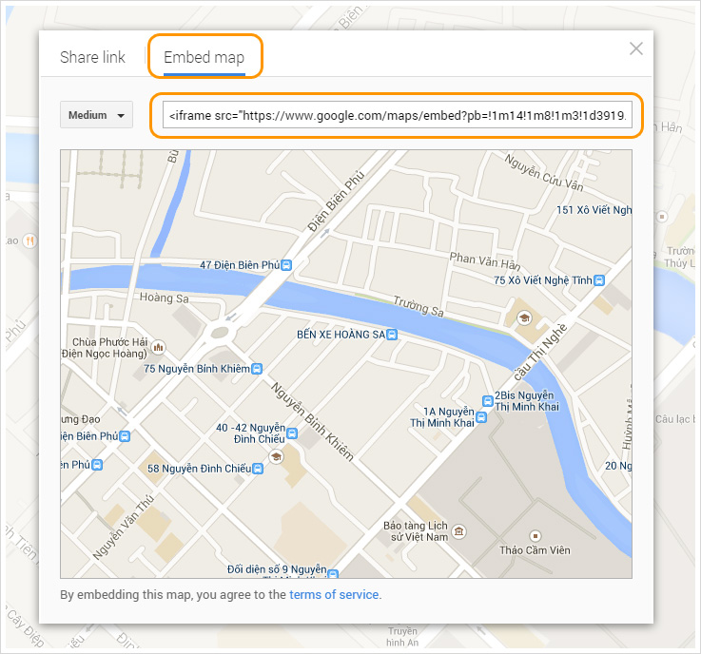Click the 'Hoàng Sa' street label
Image resolution: width=701 pixels, height=654 pixels.
coord(164,298)
